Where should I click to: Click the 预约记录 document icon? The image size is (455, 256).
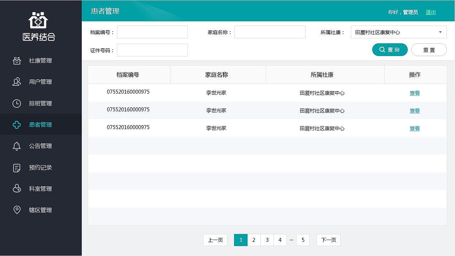(17, 168)
